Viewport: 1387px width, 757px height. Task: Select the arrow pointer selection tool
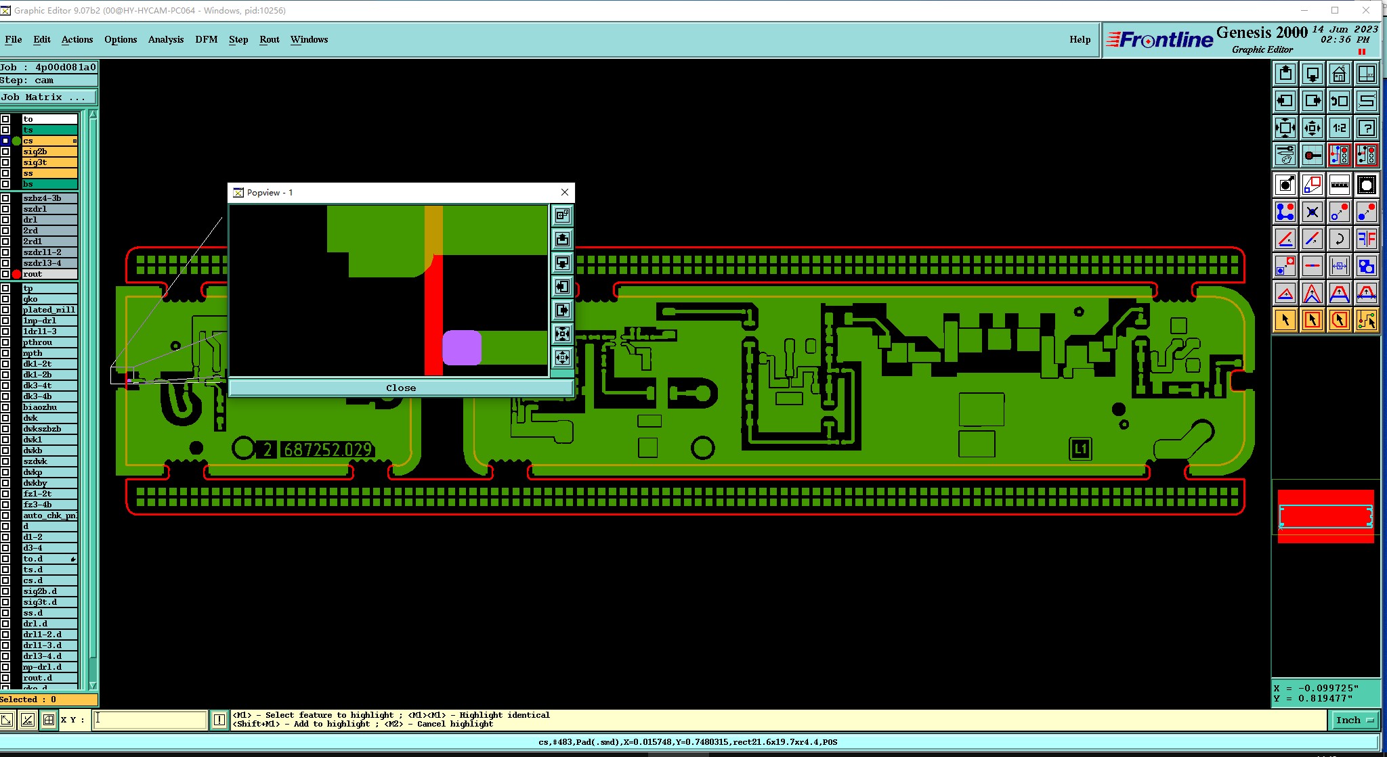[1285, 320]
